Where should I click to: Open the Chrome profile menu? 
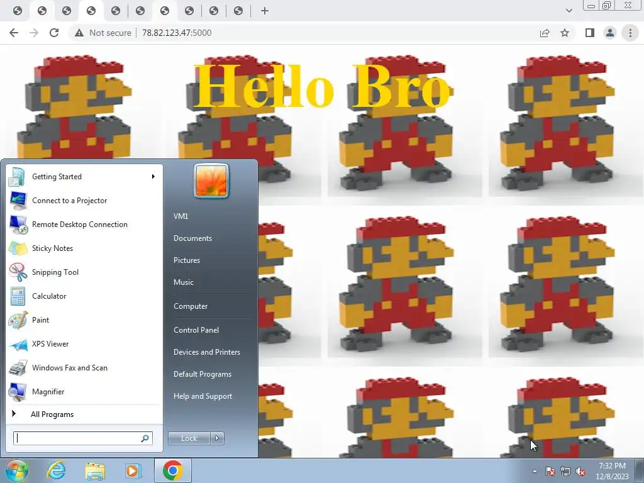(610, 33)
